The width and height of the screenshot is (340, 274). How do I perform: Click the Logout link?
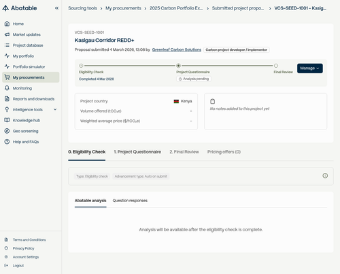(18, 265)
